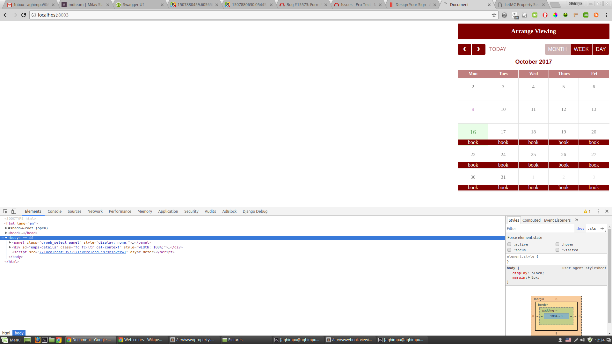Reload the localhost page
The width and height of the screenshot is (612, 344).
24,15
